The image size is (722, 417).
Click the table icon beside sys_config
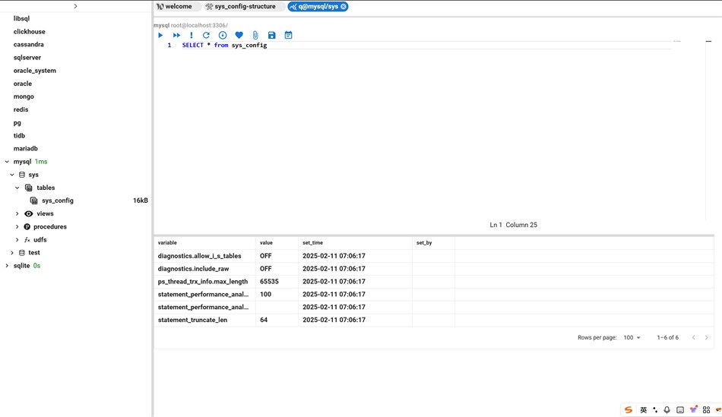pos(33,201)
